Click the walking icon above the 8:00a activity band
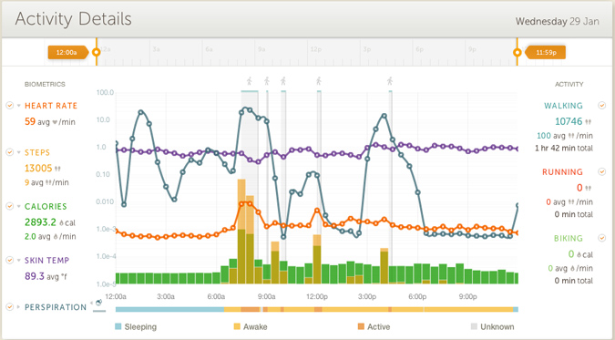 click(249, 81)
